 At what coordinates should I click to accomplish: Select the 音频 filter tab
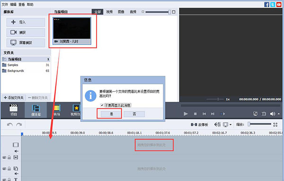pyautogui.click(x=133, y=12)
